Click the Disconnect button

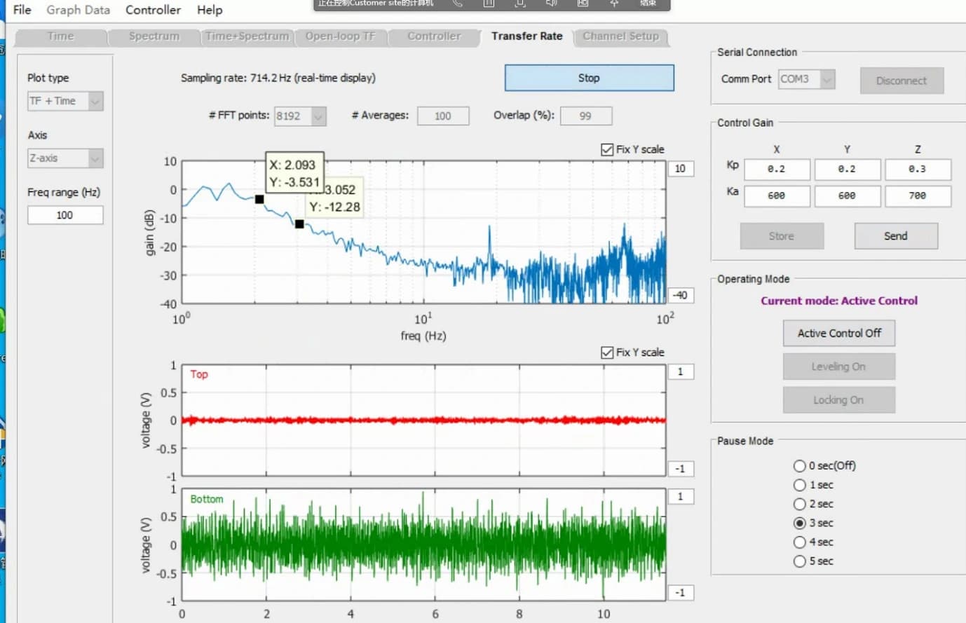click(902, 81)
